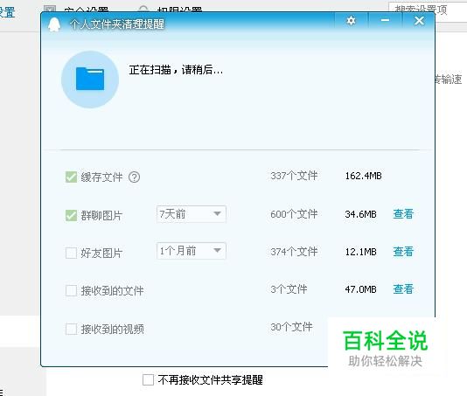Open the 7天前 dropdown for 群聊图片
The height and width of the screenshot is (396, 467).
(192, 214)
